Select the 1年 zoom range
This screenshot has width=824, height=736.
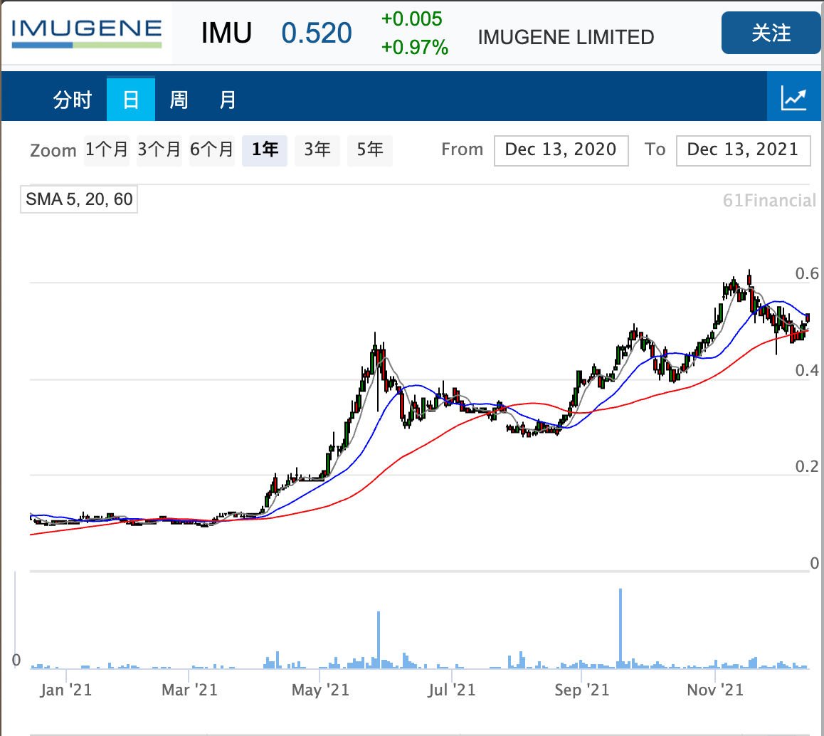click(x=265, y=149)
